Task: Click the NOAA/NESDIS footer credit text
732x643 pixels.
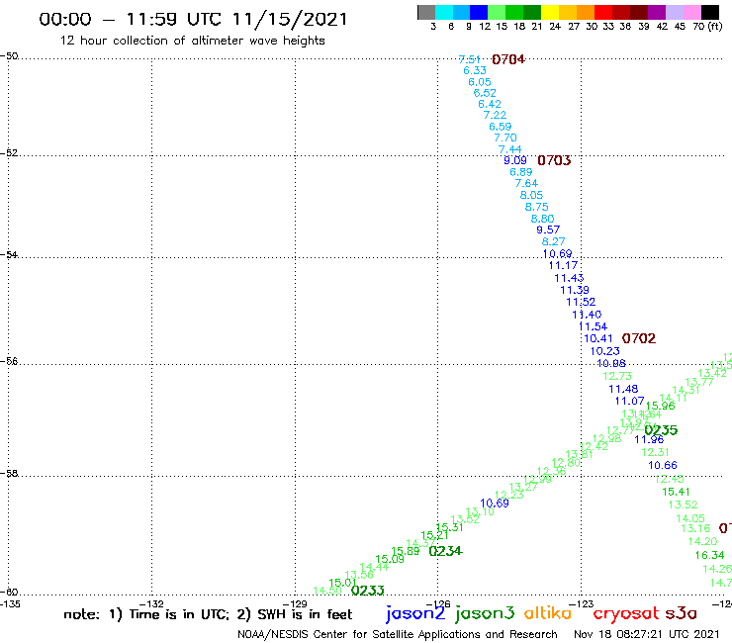Action: 398,635
